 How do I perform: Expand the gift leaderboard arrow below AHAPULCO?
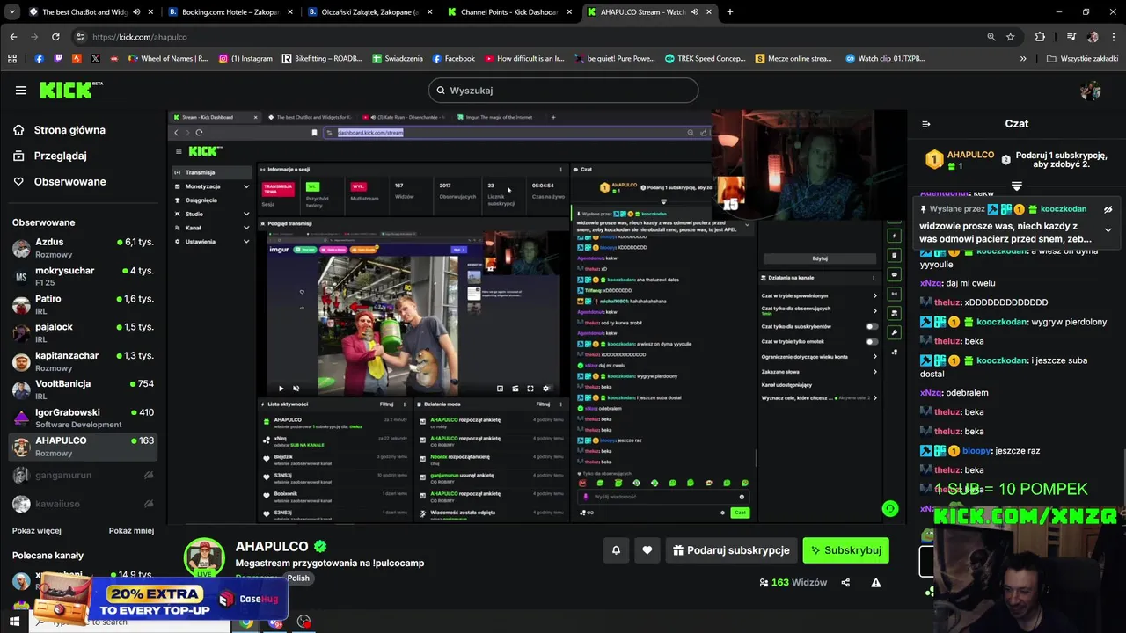pyautogui.click(x=1017, y=186)
